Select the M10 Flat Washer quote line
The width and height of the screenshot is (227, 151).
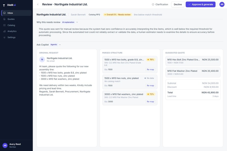tap(193, 72)
